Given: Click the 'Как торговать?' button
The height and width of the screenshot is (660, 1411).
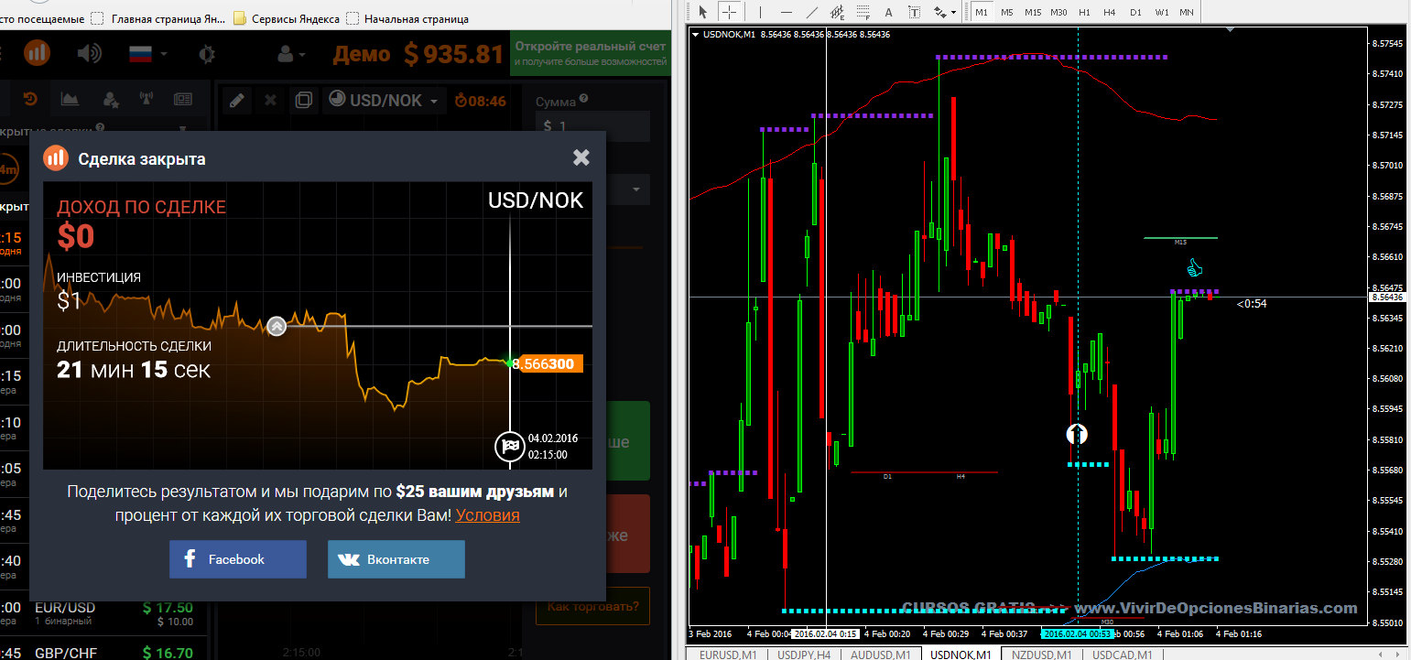Looking at the screenshot, I should click(x=592, y=606).
